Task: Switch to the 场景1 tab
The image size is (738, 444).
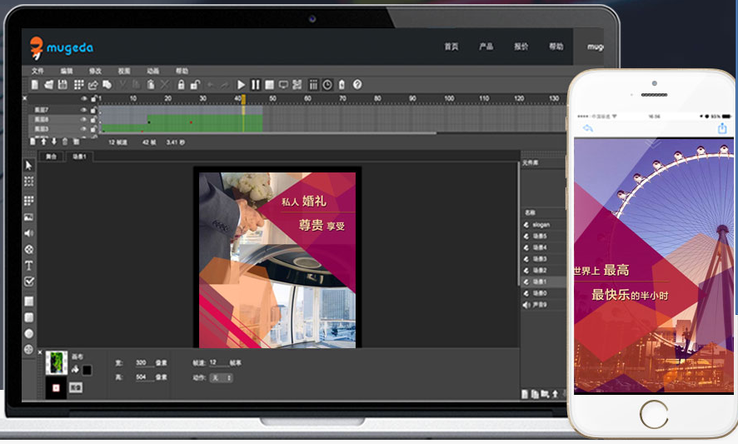Action: coord(80,156)
